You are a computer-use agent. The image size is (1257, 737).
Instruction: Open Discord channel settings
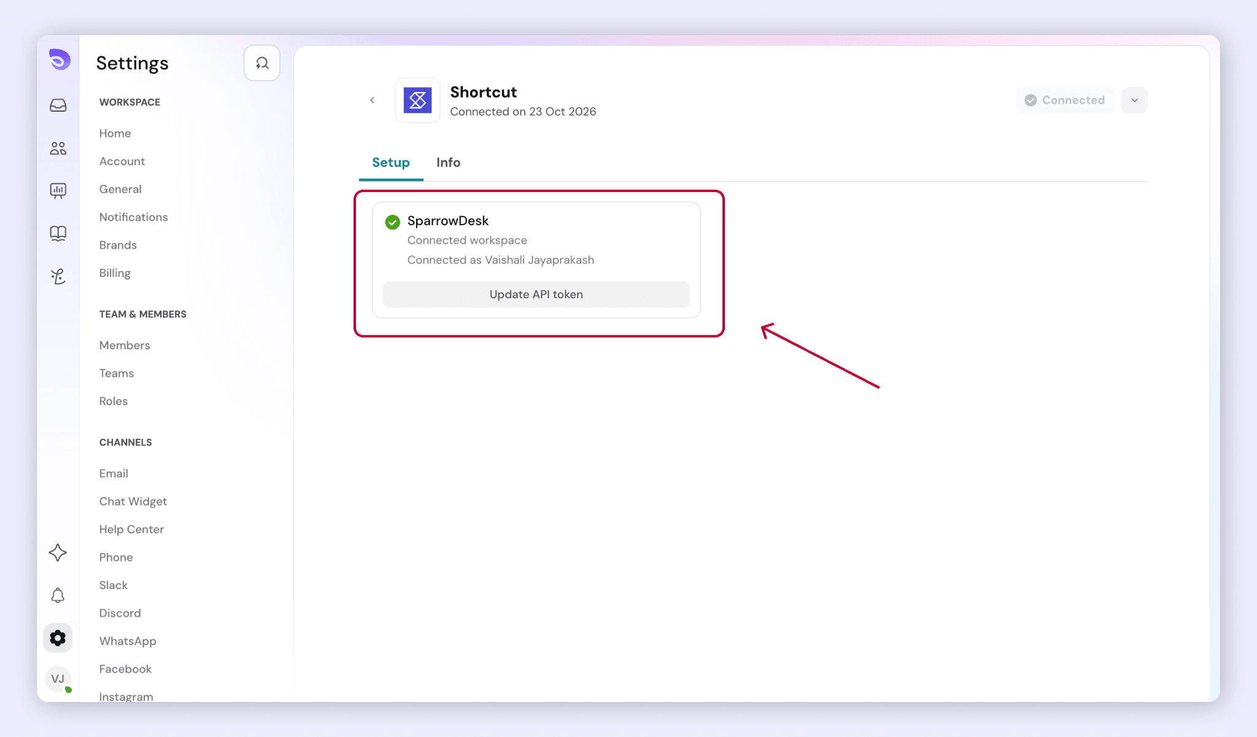[x=120, y=613]
